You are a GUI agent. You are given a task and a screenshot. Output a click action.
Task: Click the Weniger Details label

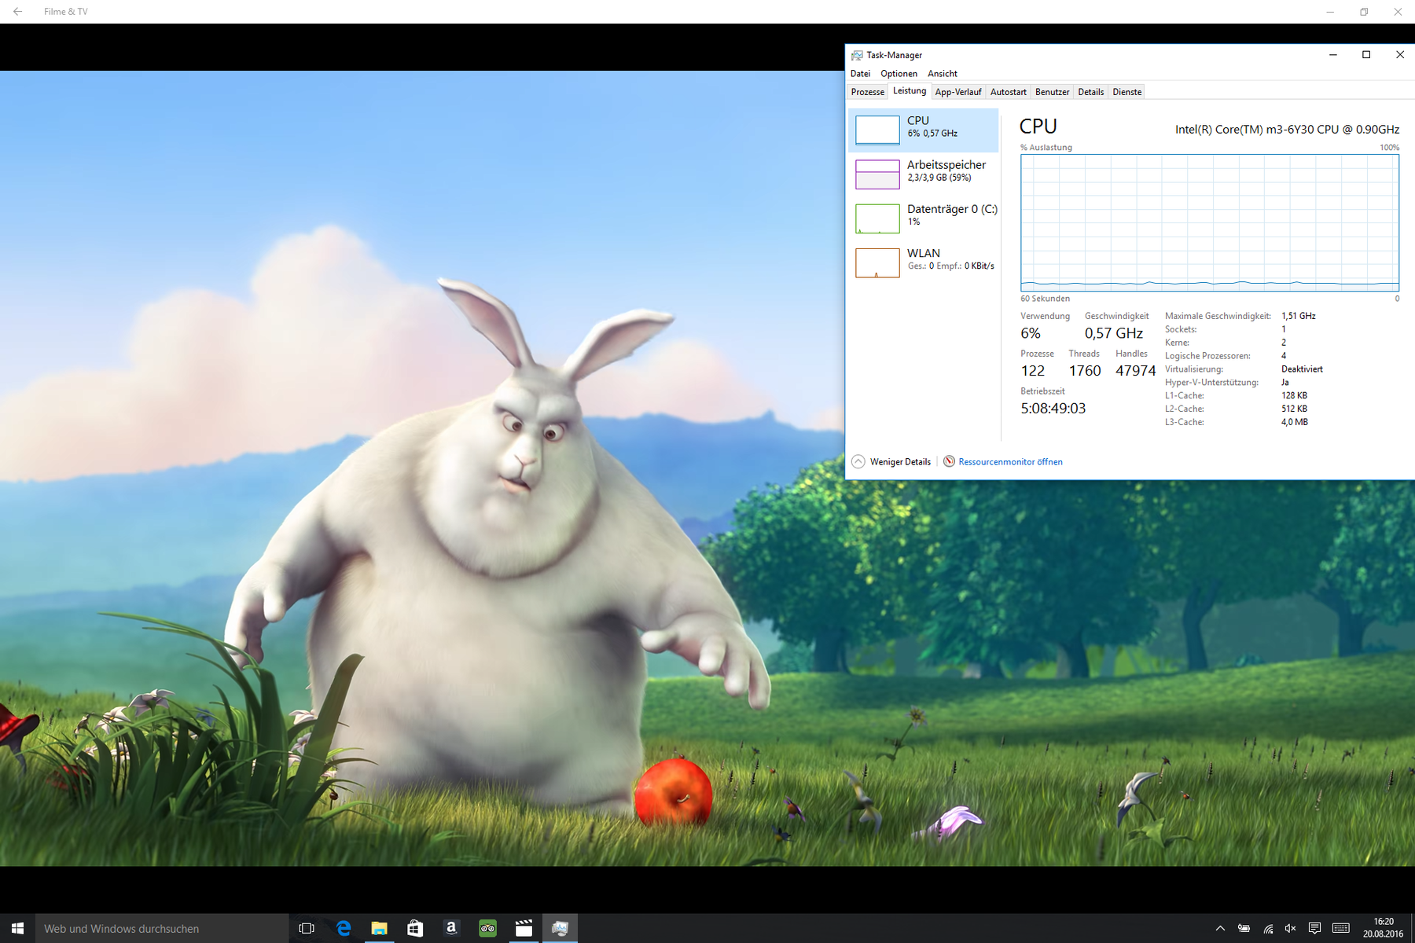tap(900, 462)
